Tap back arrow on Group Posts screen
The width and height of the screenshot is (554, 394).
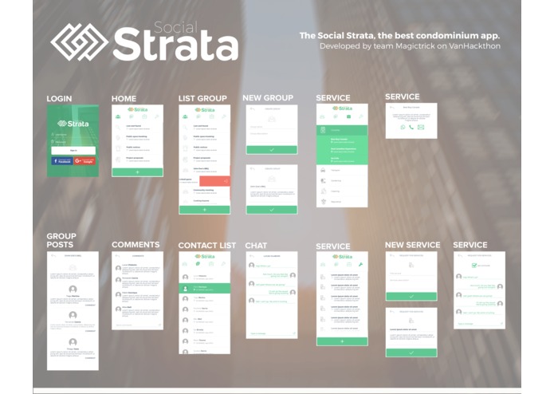(53, 255)
